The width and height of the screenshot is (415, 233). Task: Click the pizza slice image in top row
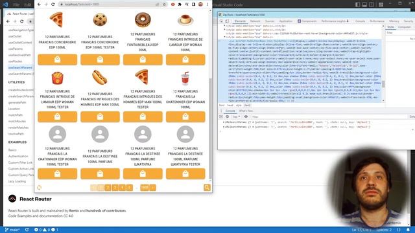coord(57,19)
